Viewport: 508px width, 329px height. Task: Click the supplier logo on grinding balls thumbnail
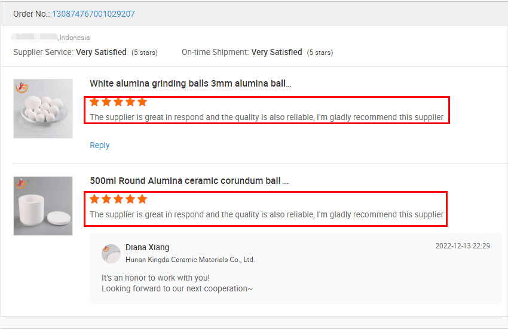click(x=22, y=87)
